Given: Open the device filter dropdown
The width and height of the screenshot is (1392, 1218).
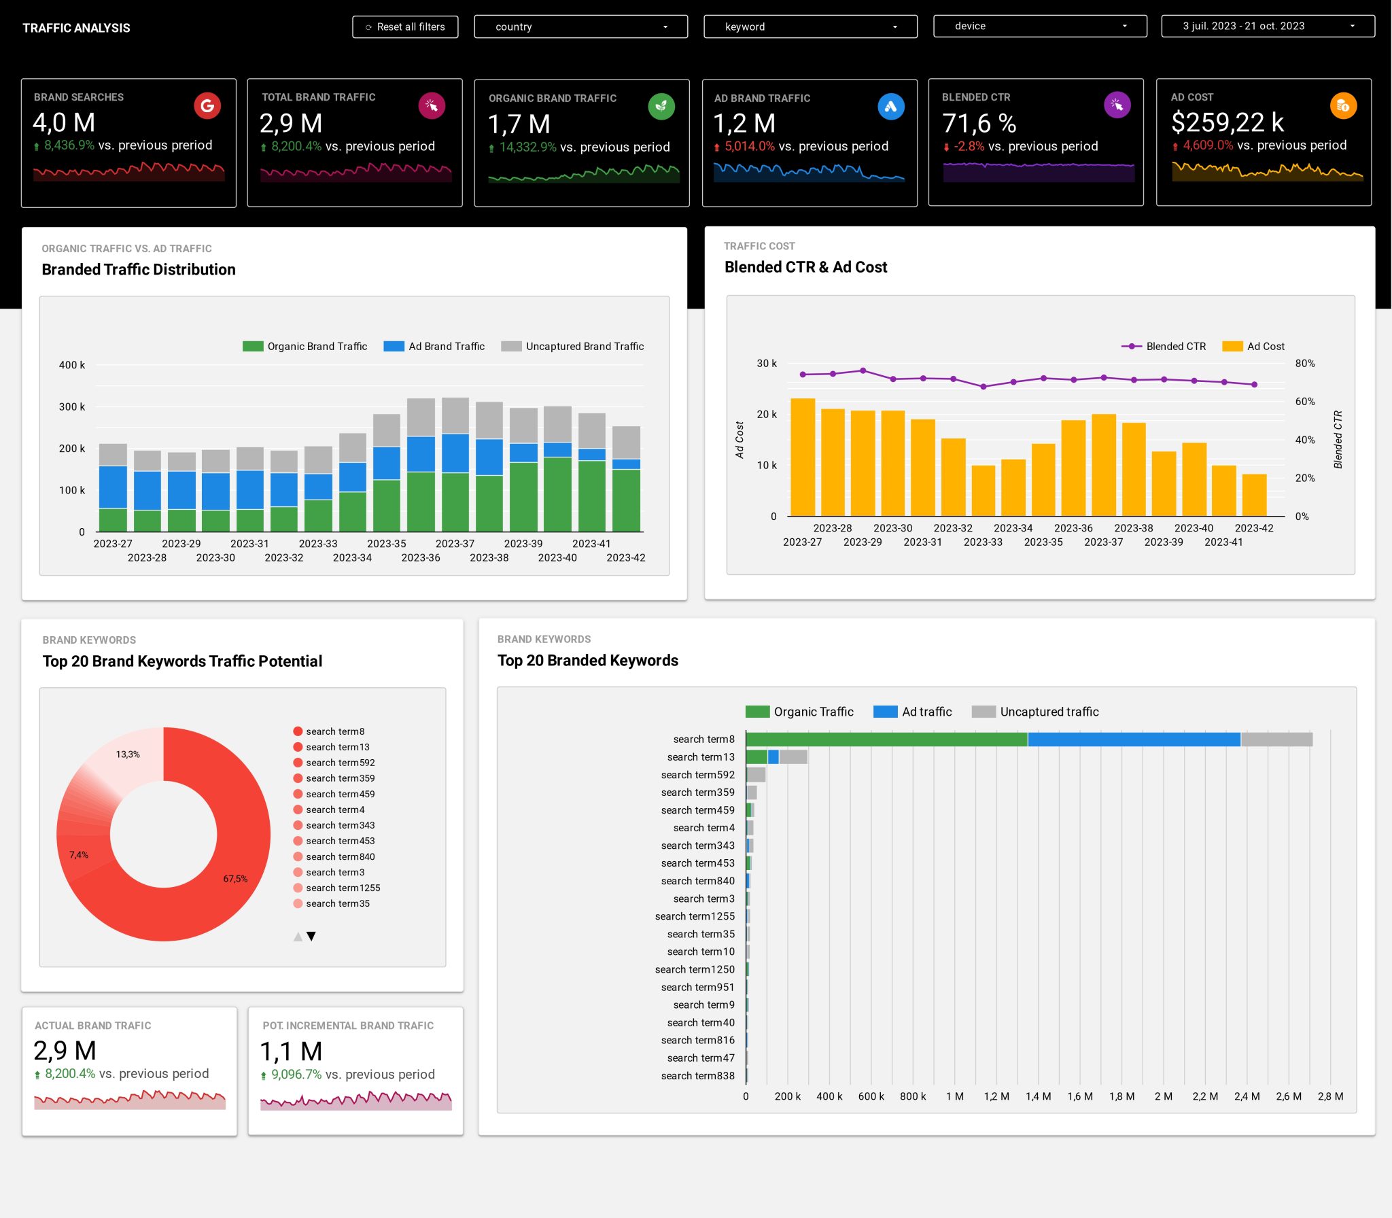Looking at the screenshot, I should pyautogui.click(x=1039, y=26).
